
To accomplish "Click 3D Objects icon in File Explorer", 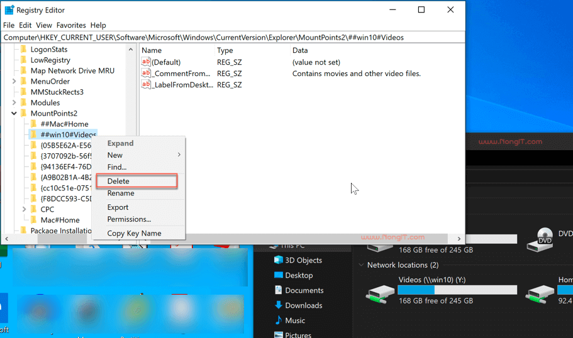I will (x=279, y=260).
